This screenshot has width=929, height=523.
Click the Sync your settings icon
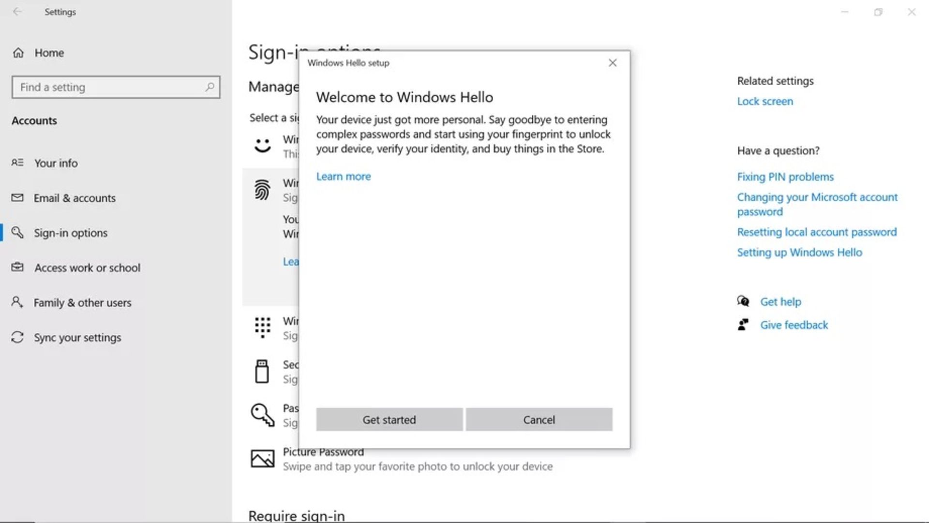point(17,337)
